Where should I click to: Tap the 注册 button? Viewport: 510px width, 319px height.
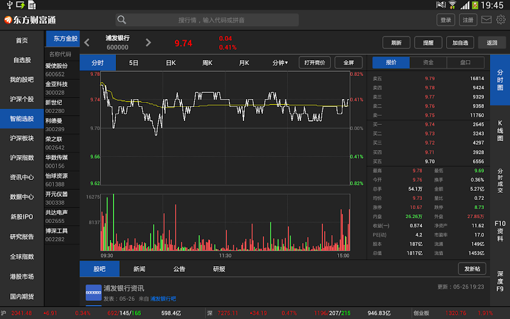click(x=468, y=20)
